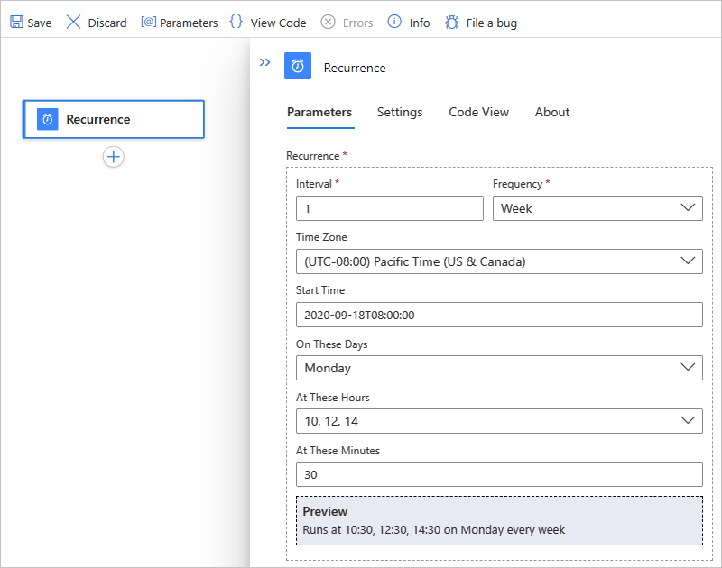Collapse the panel with the double chevron
Viewport: 722px width, 568px height.
coord(264,62)
